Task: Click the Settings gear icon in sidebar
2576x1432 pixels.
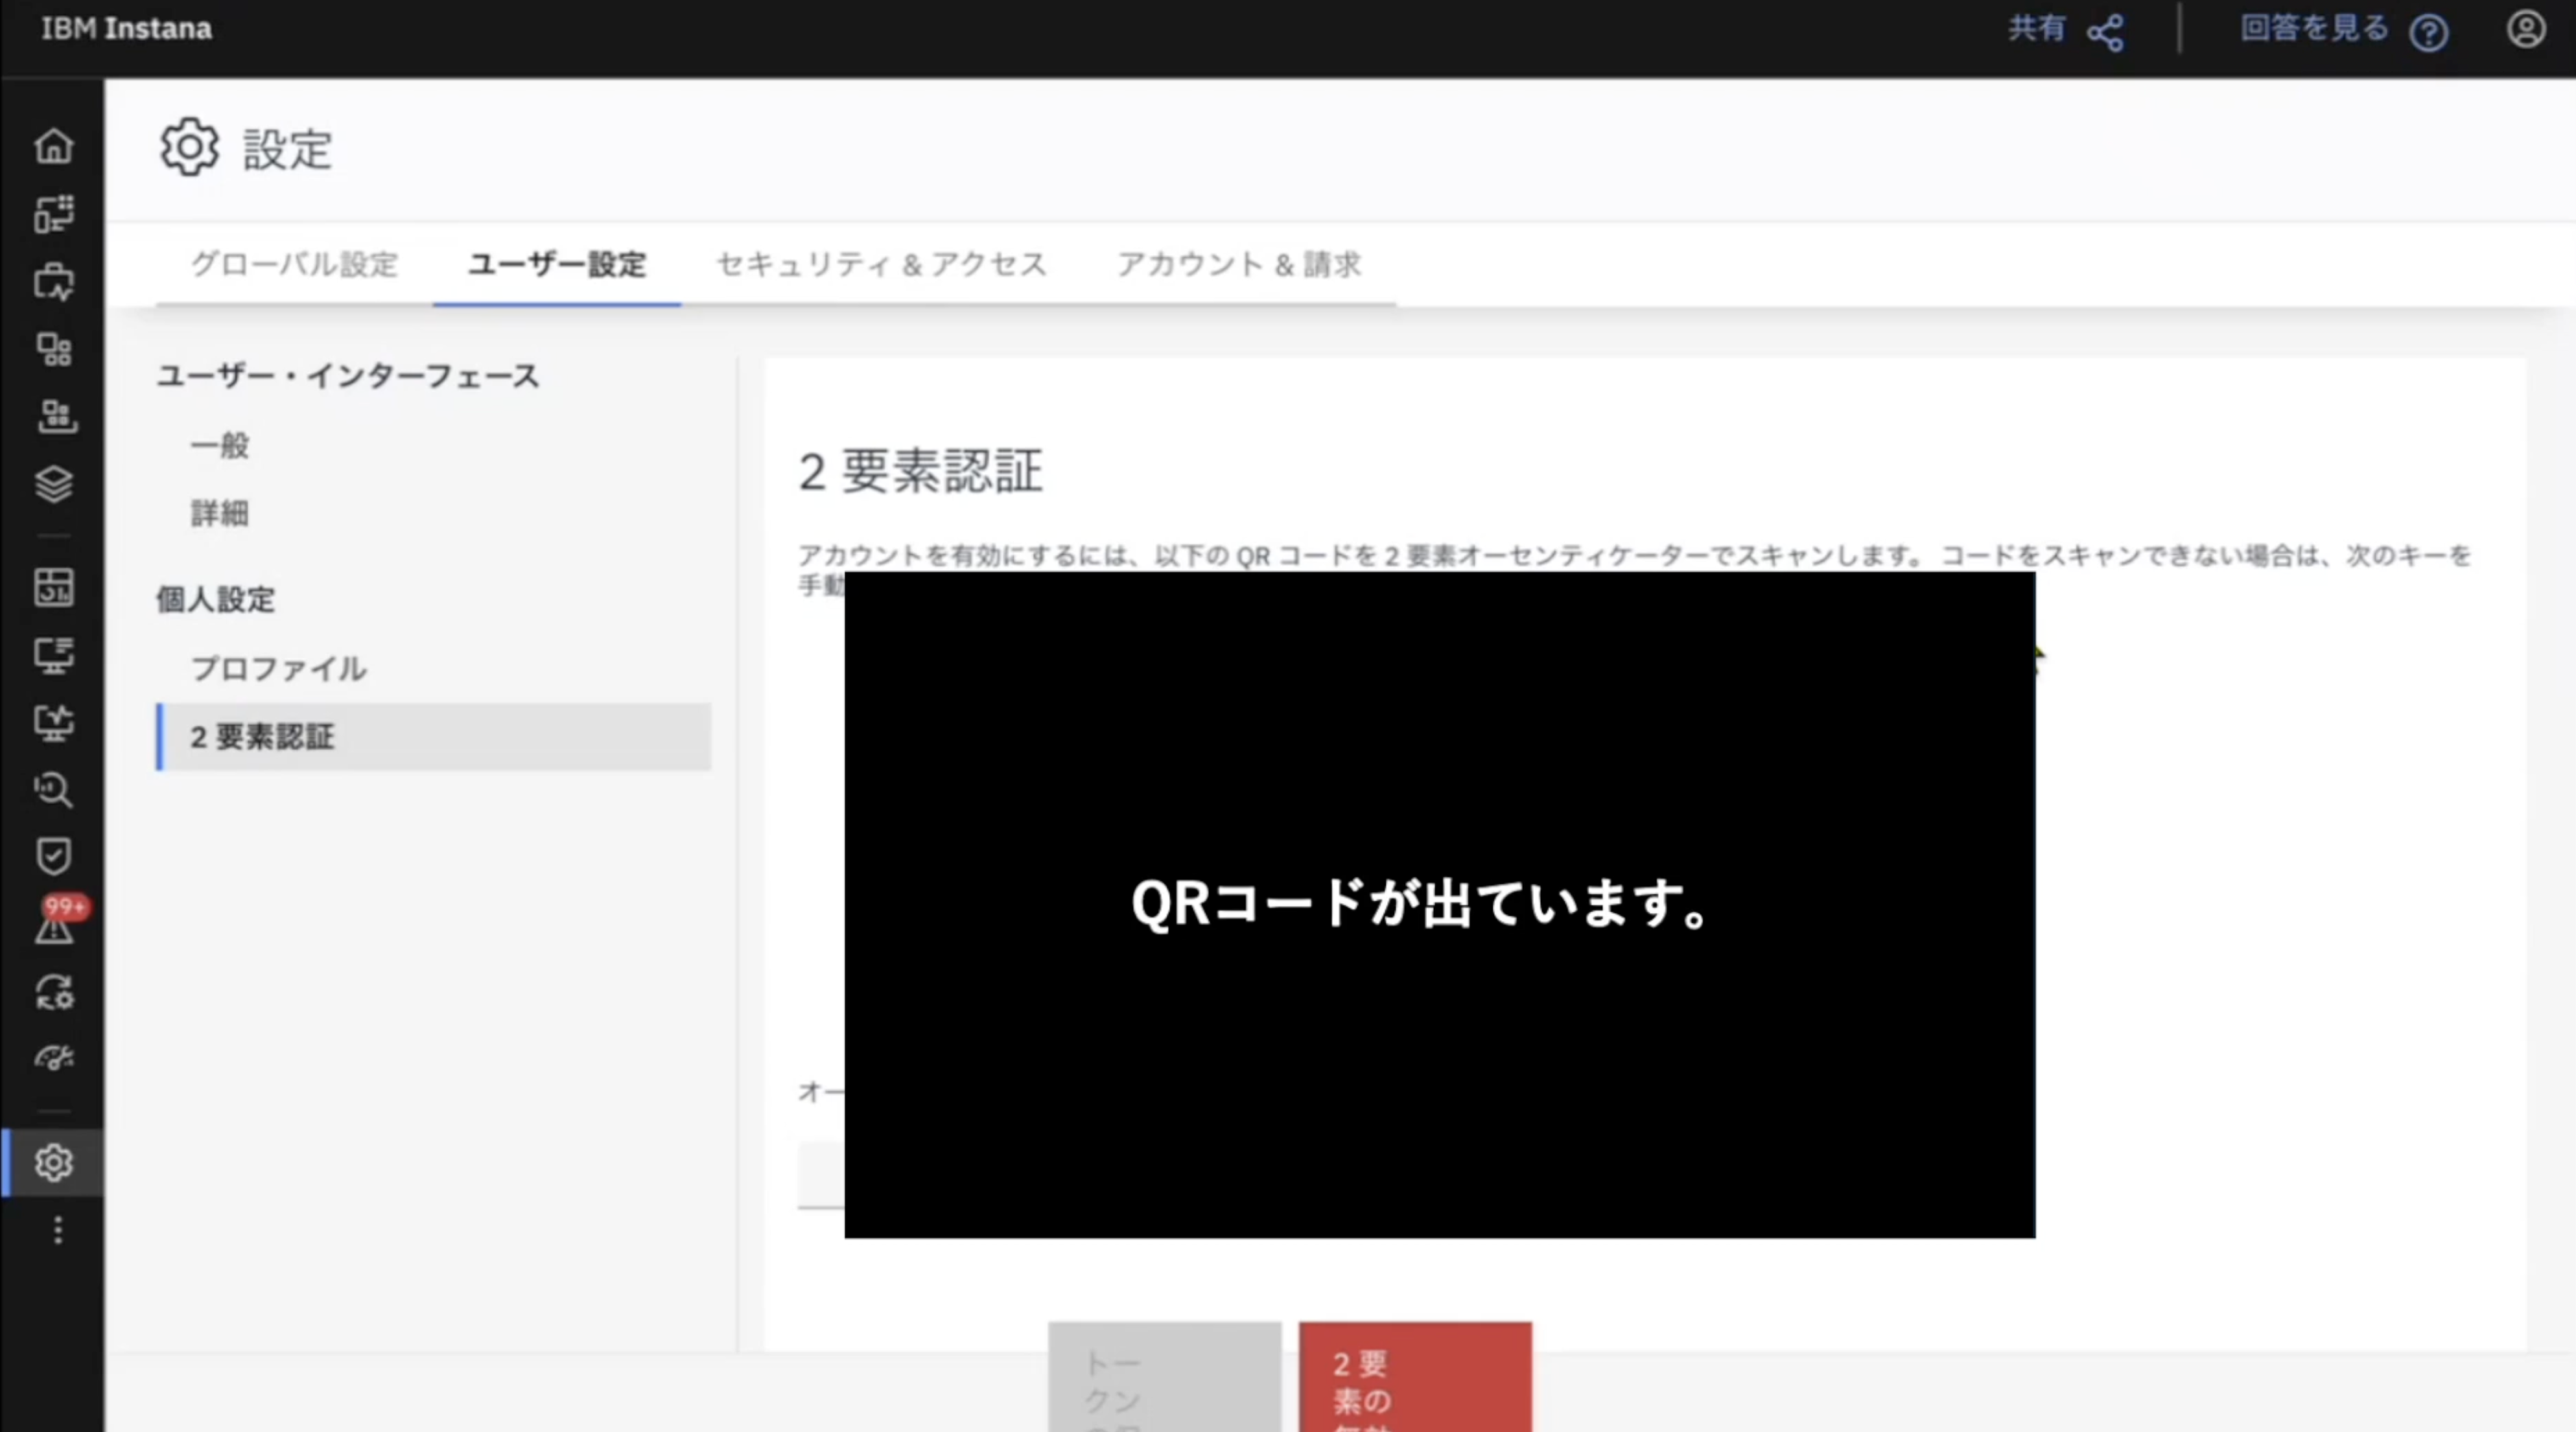Action: (x=53, y=1162)
